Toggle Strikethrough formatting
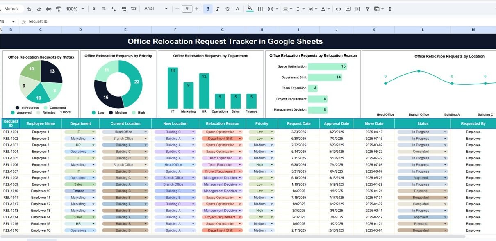 [x=228, y=9]
